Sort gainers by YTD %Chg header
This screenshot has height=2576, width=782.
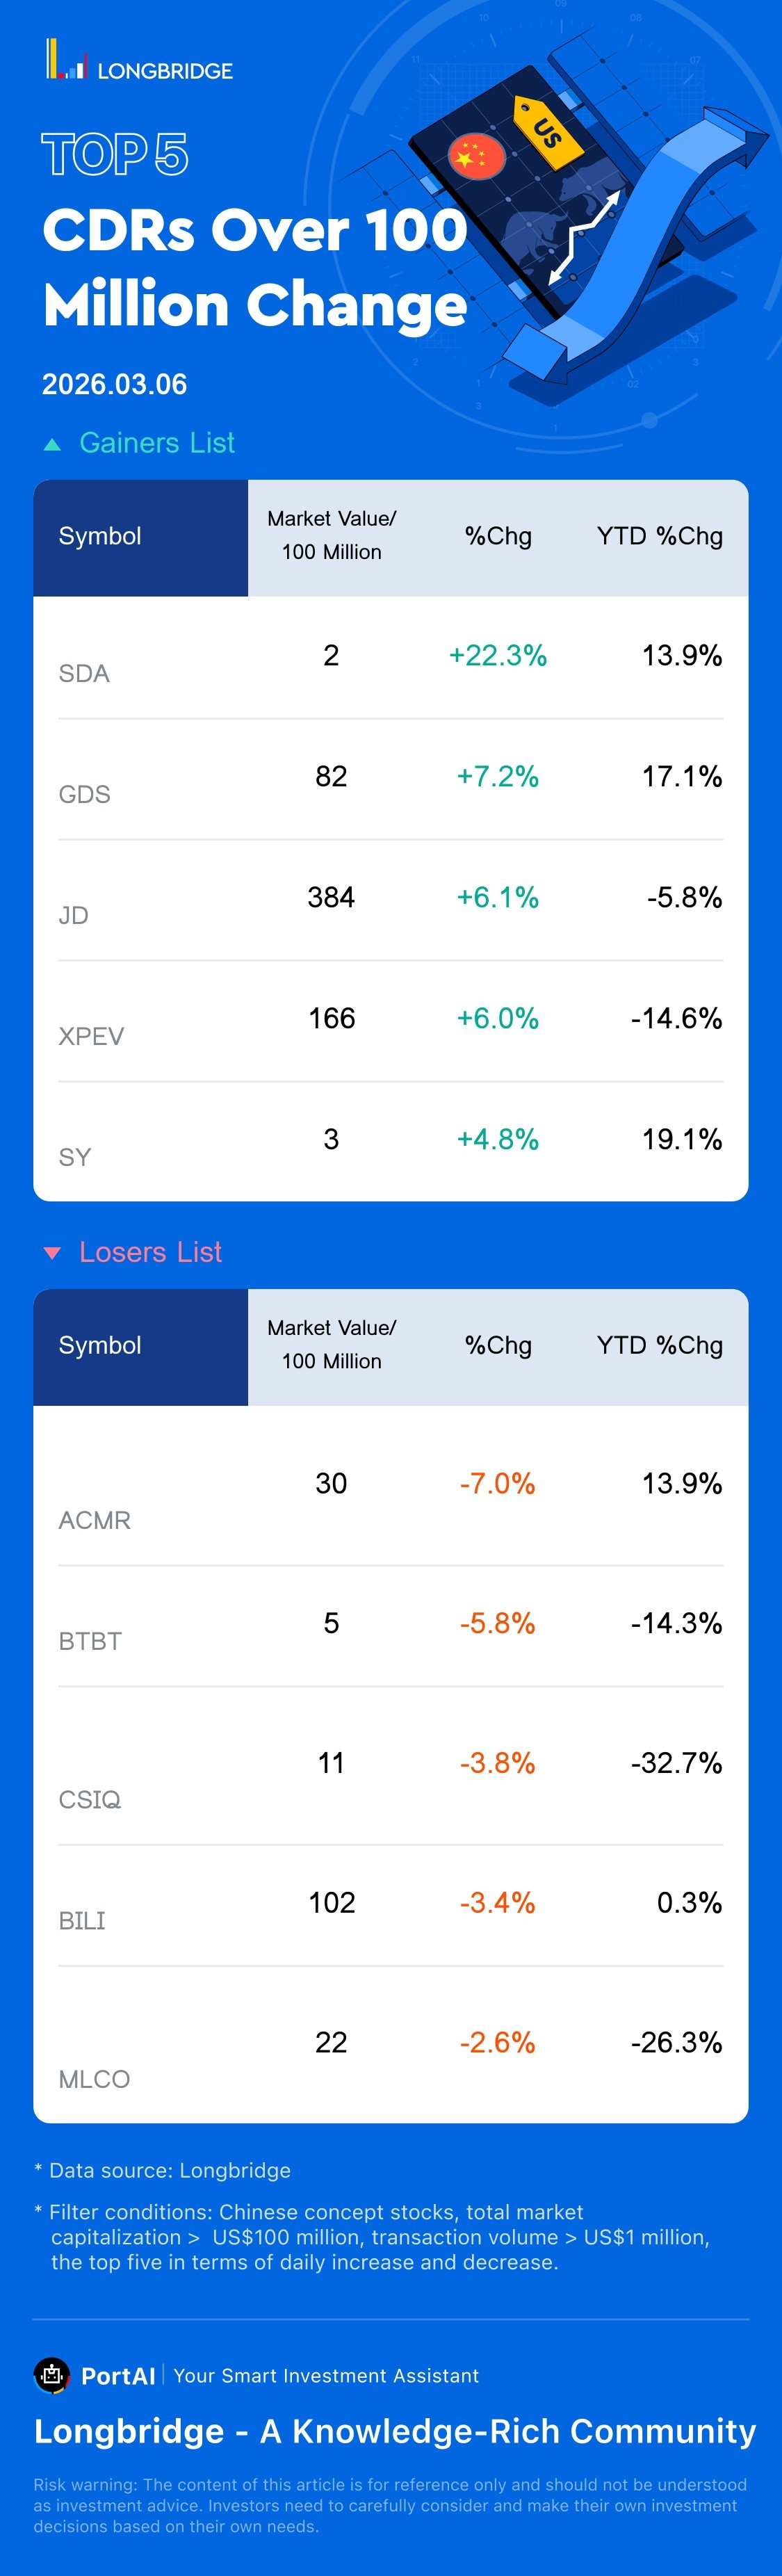coord(659,536)
